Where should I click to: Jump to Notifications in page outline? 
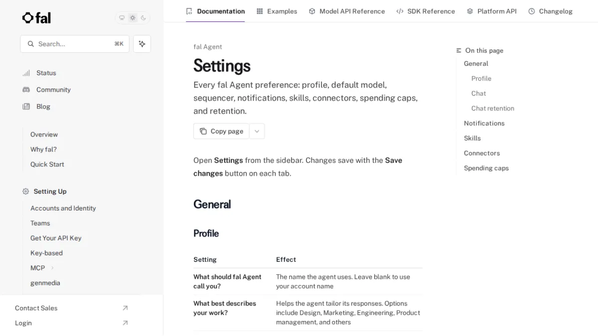[484, 123]
